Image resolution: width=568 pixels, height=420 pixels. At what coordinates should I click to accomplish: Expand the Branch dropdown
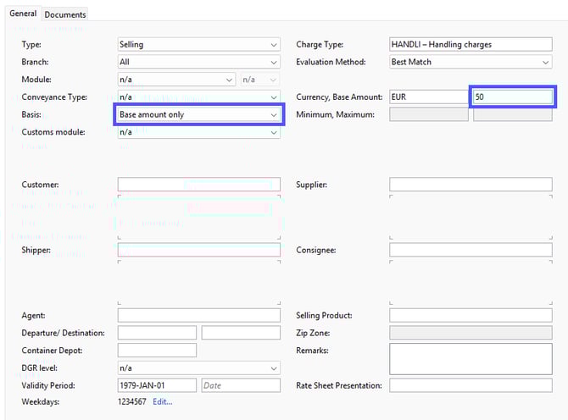(x=198, y=62)
